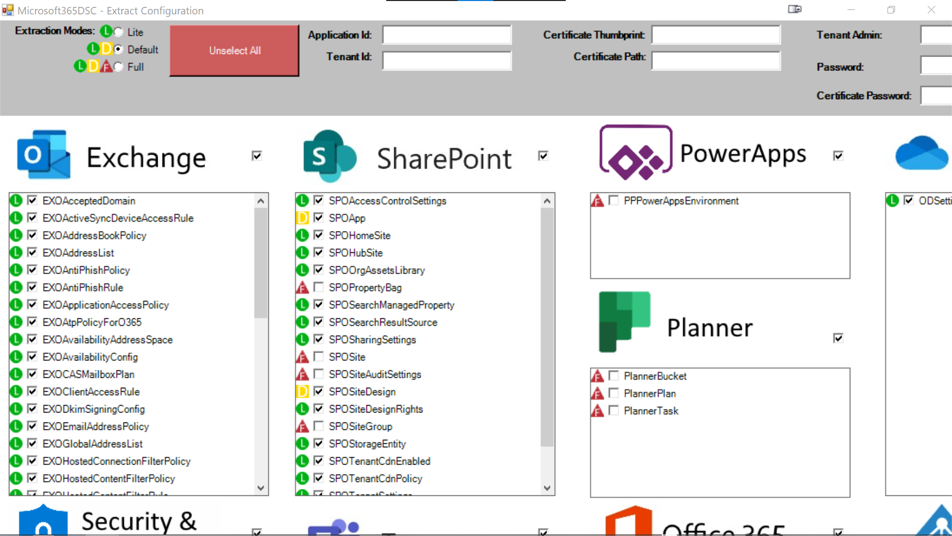The height and width of the screenshot is (536, 952).
Task: Focus the Certificate Thumbprint input box
Action: [x=715, y=35]
